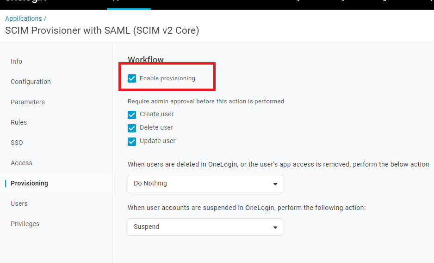Select the Provisioning sidebar item
The image size is (434, 263).
click(x=29, y=183)
